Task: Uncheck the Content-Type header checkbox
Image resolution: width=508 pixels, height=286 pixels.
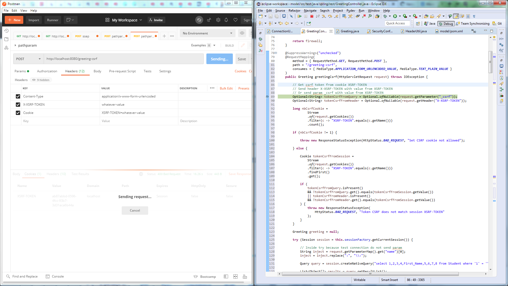Action: pyautogui.click(x=18, y=96)
